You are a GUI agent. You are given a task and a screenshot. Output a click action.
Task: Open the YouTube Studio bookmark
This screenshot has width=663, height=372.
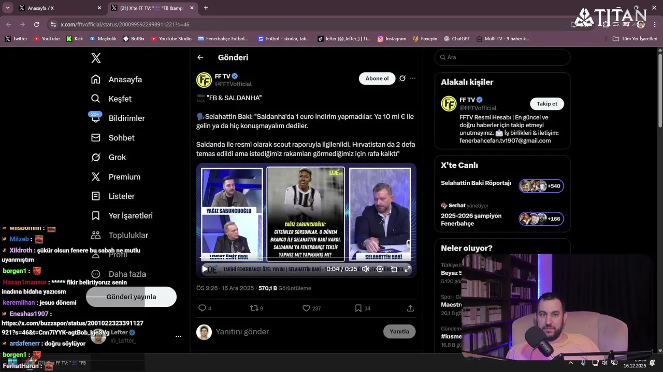[x=171, y=39]
